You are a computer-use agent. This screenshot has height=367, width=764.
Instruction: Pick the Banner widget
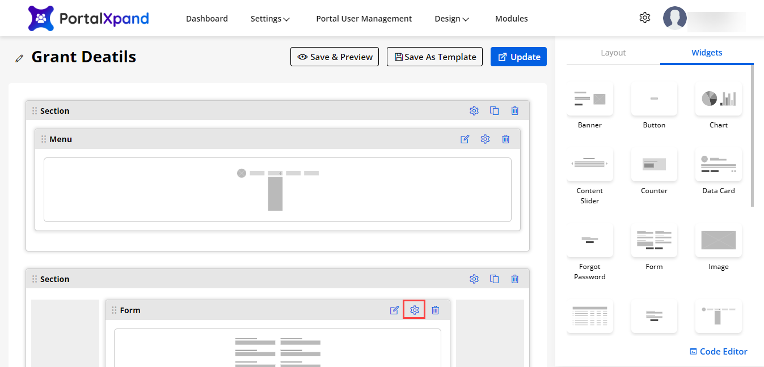click(x=589, y=99)
